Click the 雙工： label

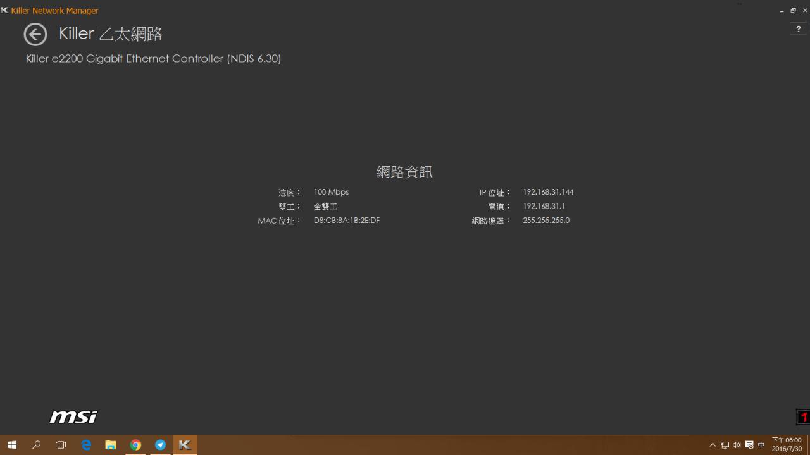click(x=290, y=207)
